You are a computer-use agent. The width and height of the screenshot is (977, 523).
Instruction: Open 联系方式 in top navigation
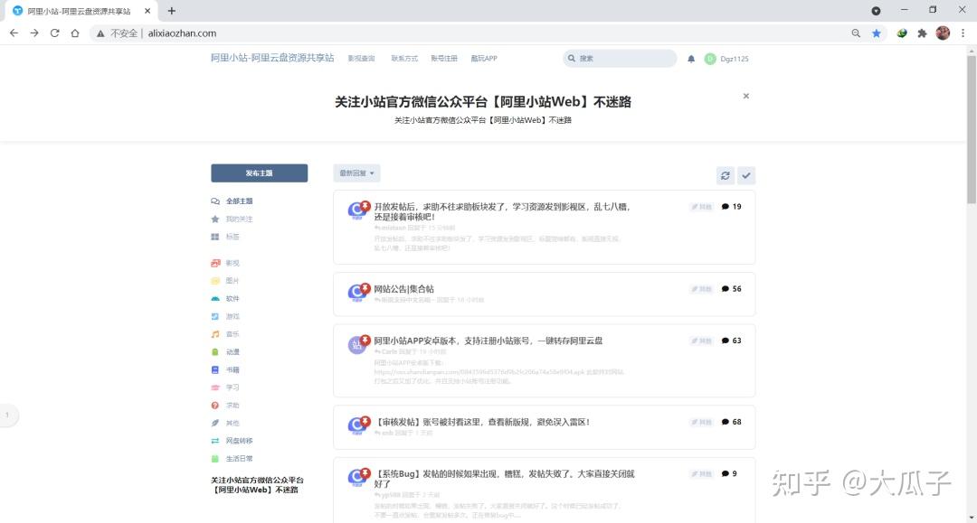[404, 59]
